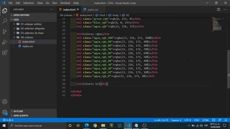
Task: Open the OBS Studio taskbar icon
Action: [x=144, y=125]
